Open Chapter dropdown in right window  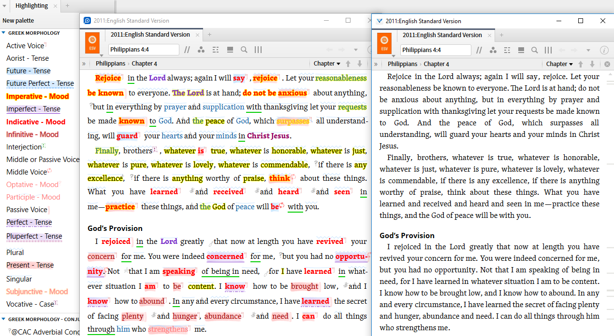pyautogui.click(x=559, y=64)
